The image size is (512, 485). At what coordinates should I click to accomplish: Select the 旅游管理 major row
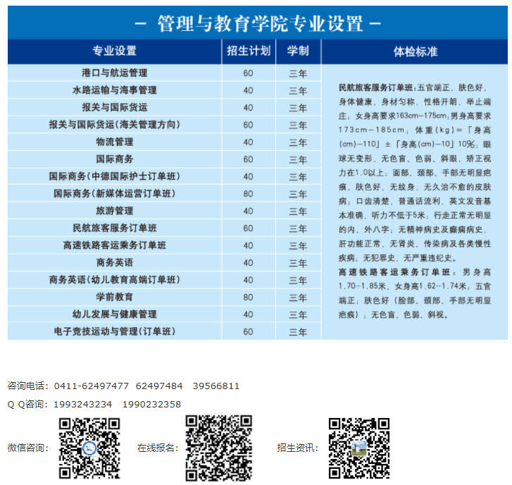click(115, 211)
